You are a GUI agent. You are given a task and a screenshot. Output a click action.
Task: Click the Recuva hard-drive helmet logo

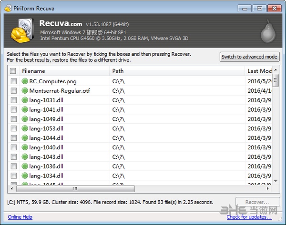[22, 30]
